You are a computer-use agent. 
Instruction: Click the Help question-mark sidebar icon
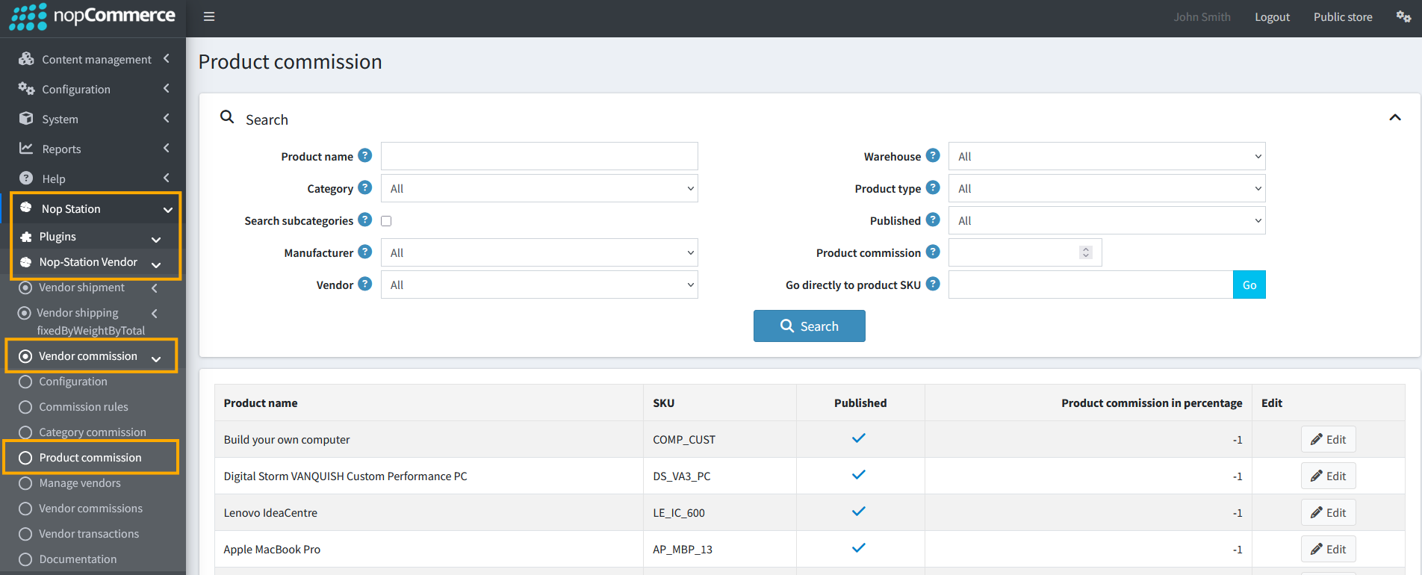[x=26, y=178]
